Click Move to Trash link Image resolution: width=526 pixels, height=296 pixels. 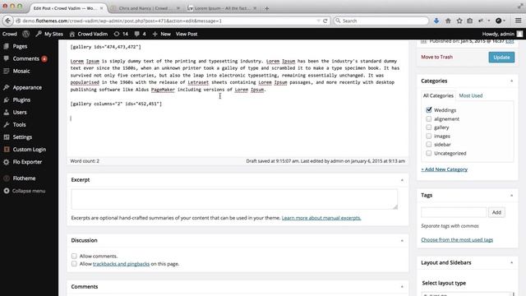coord(436,57)
